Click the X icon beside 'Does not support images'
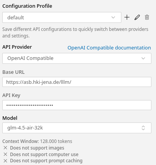Image resolution: width=156 pixels, height=165 pixels. (5, 148)
